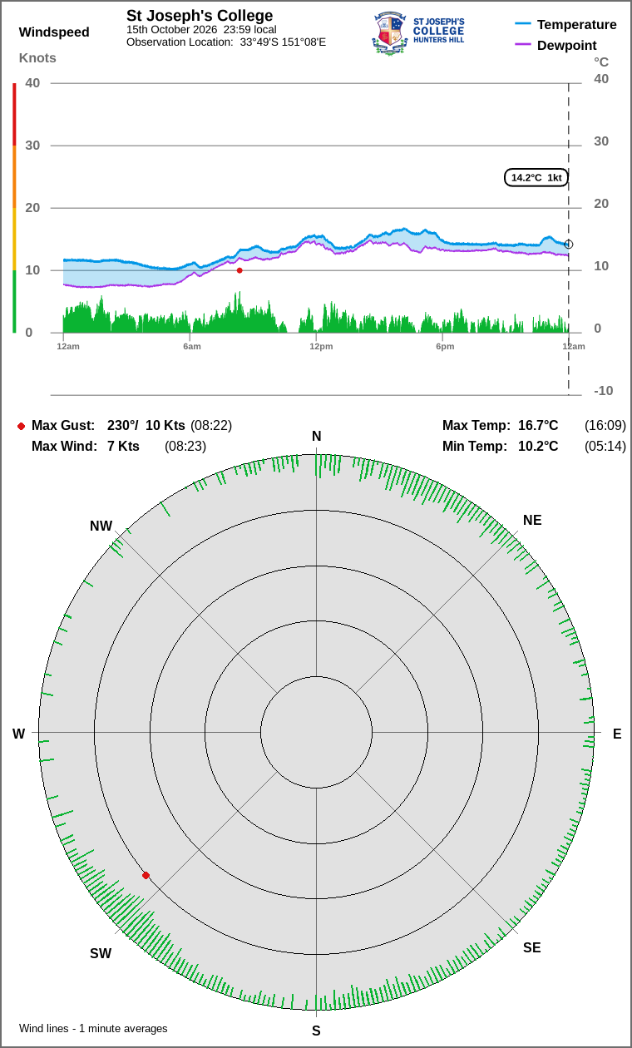Click the NE compass label
The height and width of the screenshot is (1048, 632).
click(x=532, y=521)
